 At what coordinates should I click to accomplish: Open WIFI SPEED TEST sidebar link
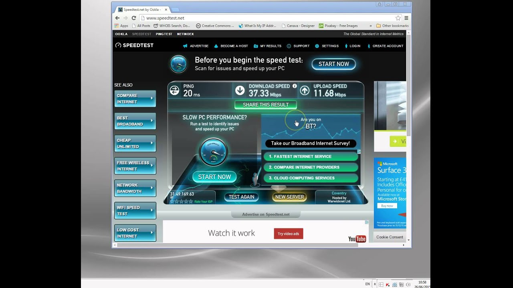click(135, 211)
